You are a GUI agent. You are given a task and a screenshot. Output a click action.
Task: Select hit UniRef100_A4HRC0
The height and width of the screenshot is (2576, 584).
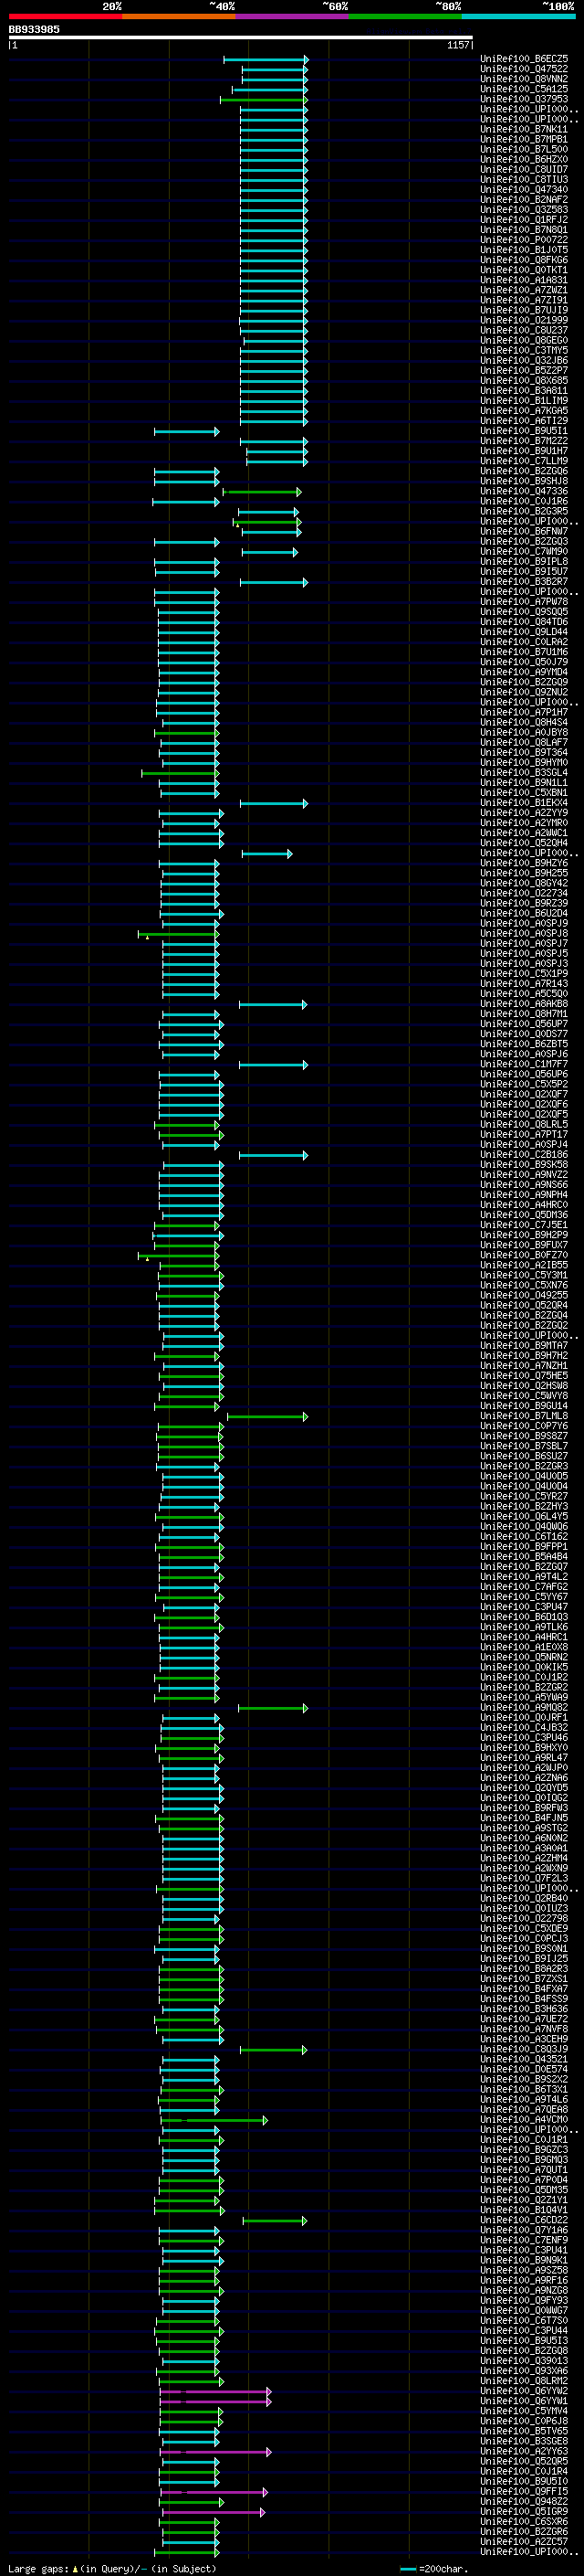pos(524,1205)
